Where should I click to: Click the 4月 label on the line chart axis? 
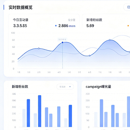59,72
